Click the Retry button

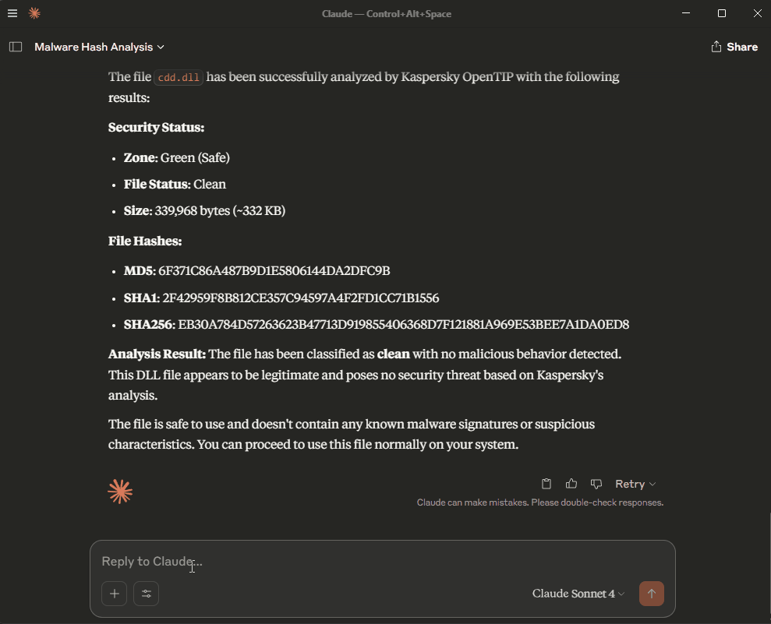coord(630,484)
